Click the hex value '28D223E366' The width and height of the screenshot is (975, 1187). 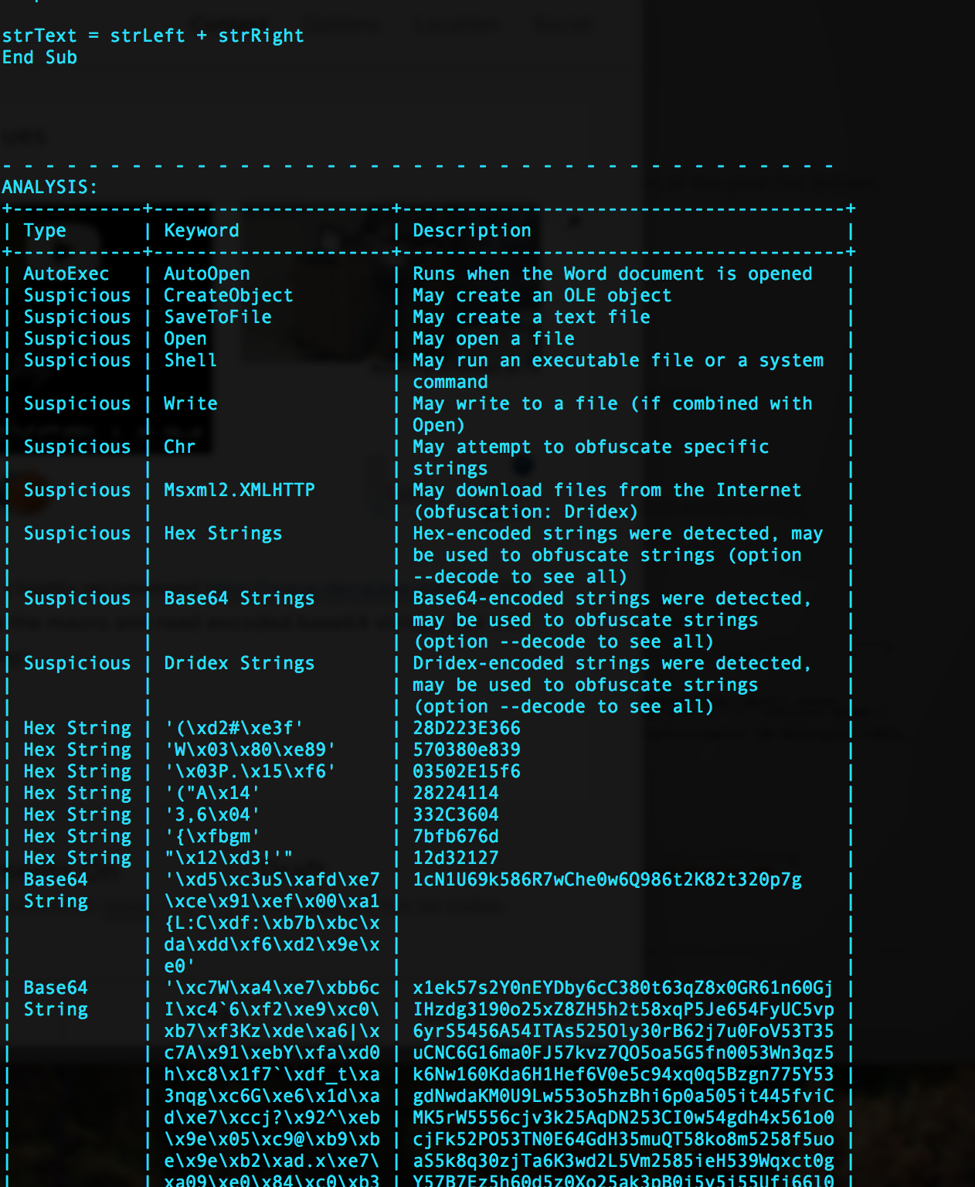pyautogui.click(x=467, y=728)
